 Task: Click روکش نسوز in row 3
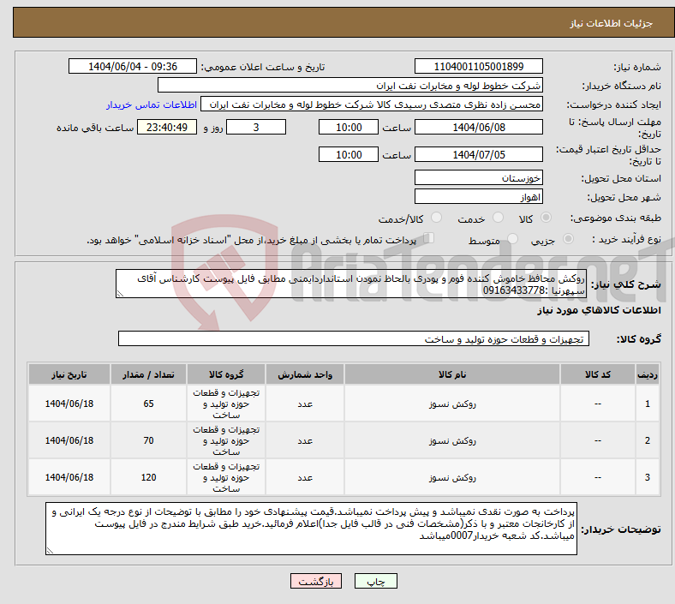pyautogui.click(x=452, y=477)
